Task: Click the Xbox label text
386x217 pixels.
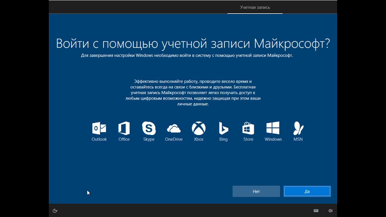Action: pyautogui.click(x=199, y=139)
